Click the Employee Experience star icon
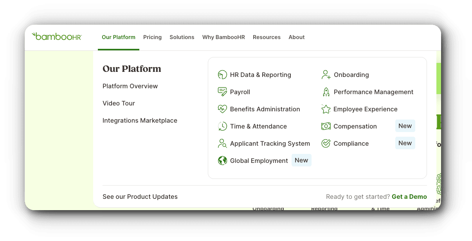The height and width of the screenshot is (241, 472). coord(325,109)
